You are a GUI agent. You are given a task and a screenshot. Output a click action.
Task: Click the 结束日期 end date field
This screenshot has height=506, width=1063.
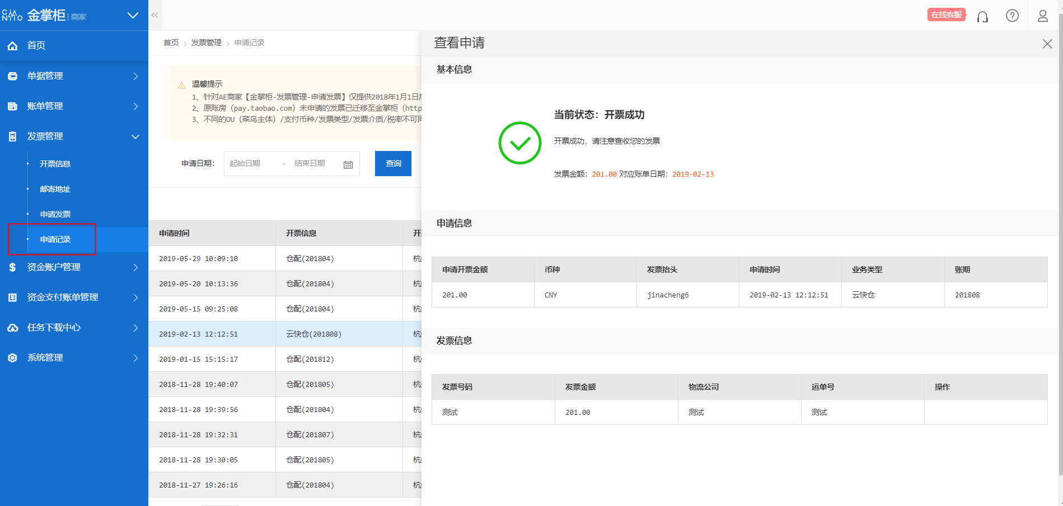pyautogui.click(x=310, y=163)
